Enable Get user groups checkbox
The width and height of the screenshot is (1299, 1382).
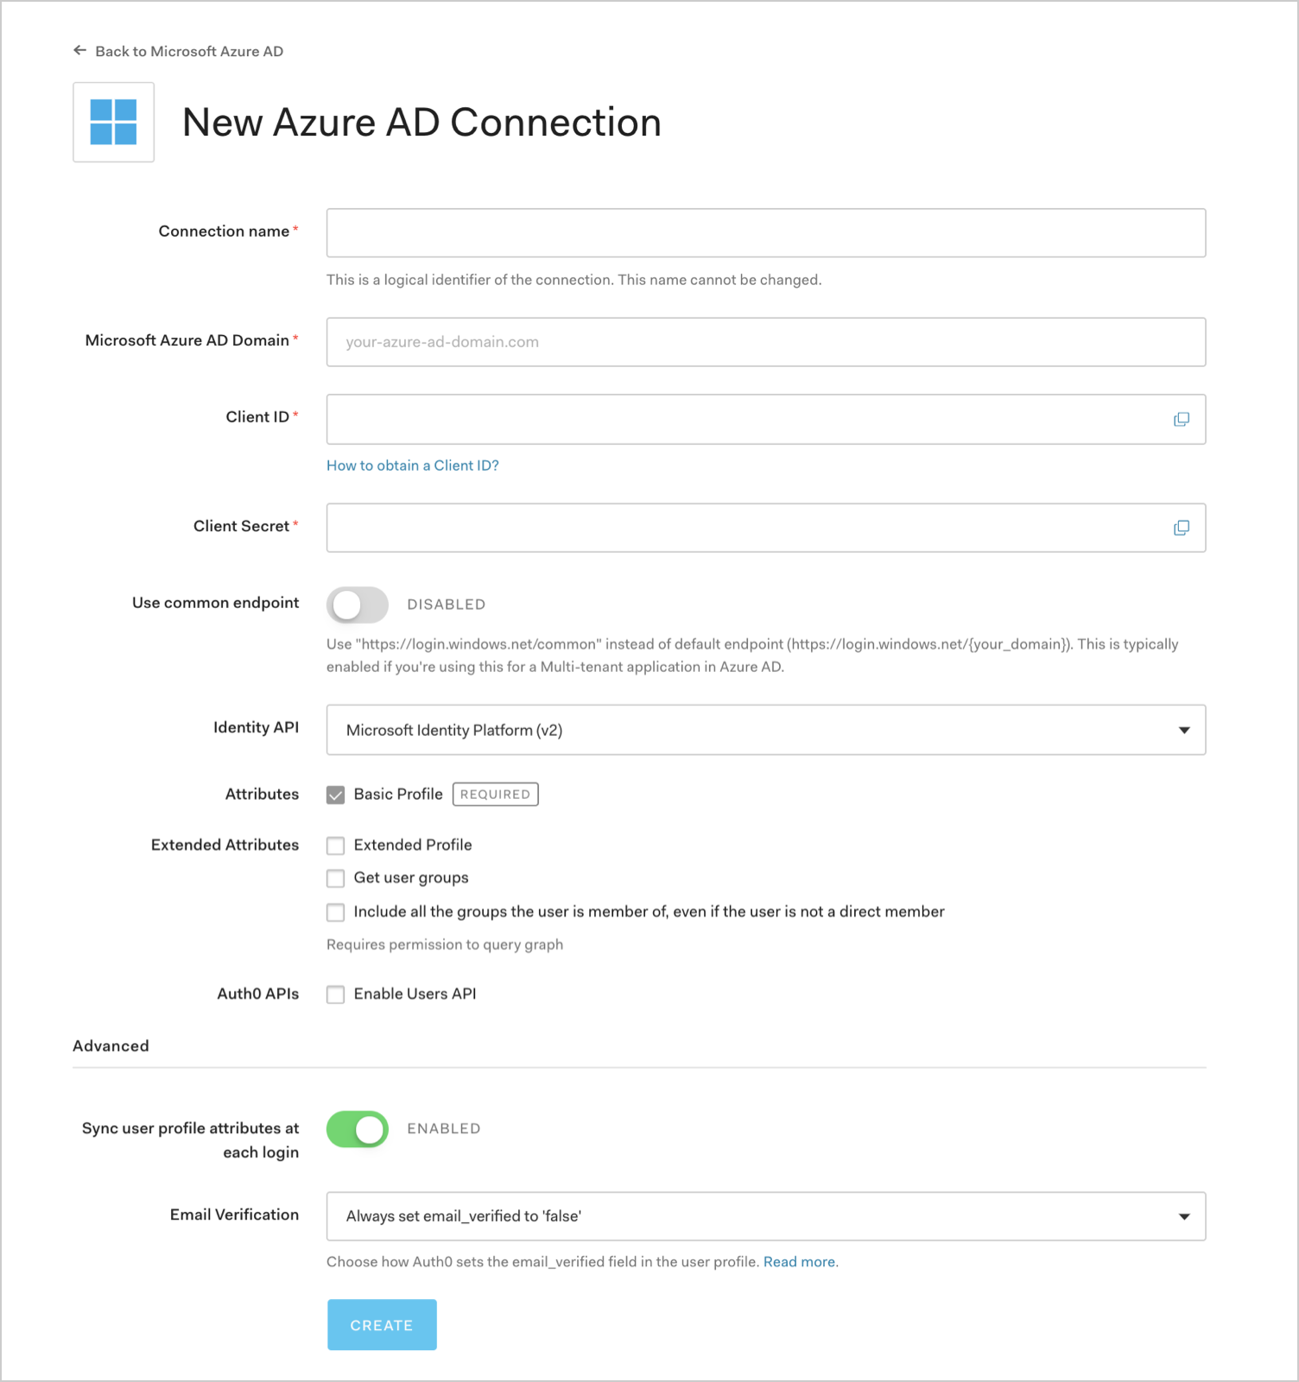click(336, 878)
